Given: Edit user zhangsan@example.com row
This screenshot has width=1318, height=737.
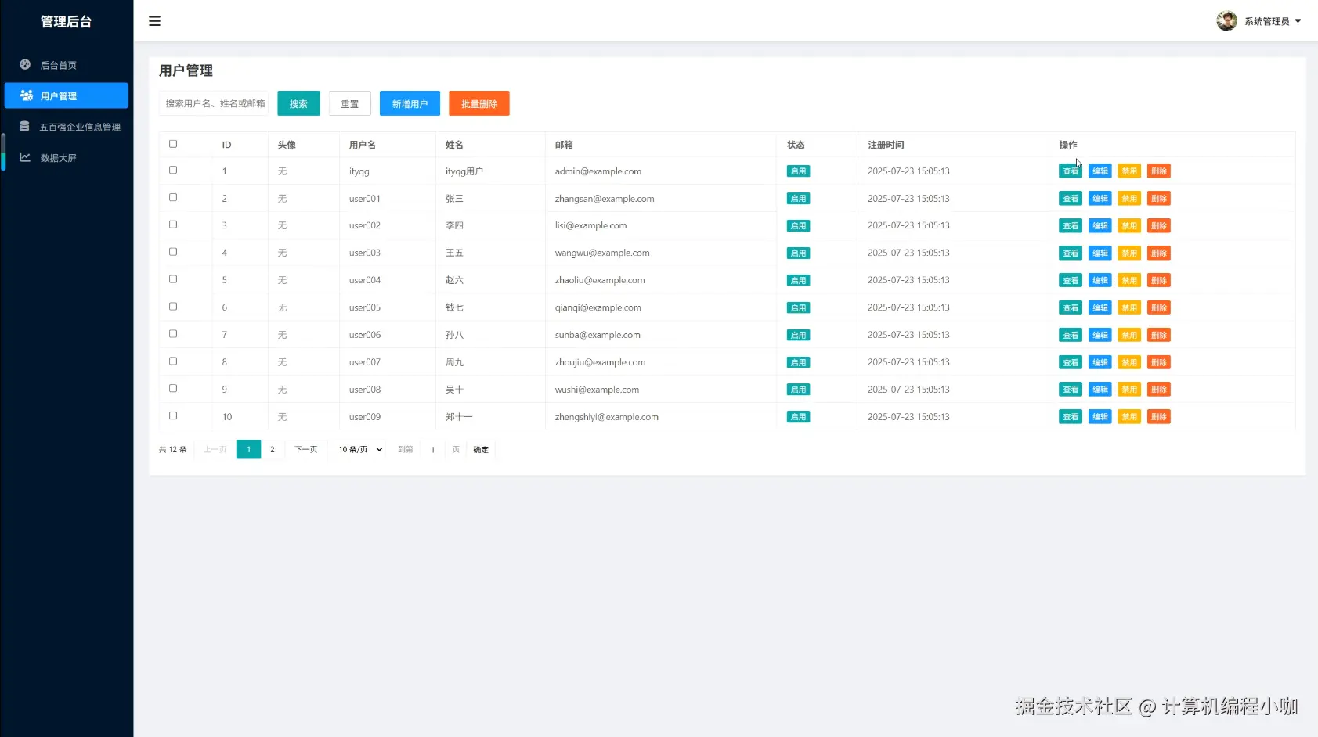Looking at the screenshot, I should [x=1100, y=199].
